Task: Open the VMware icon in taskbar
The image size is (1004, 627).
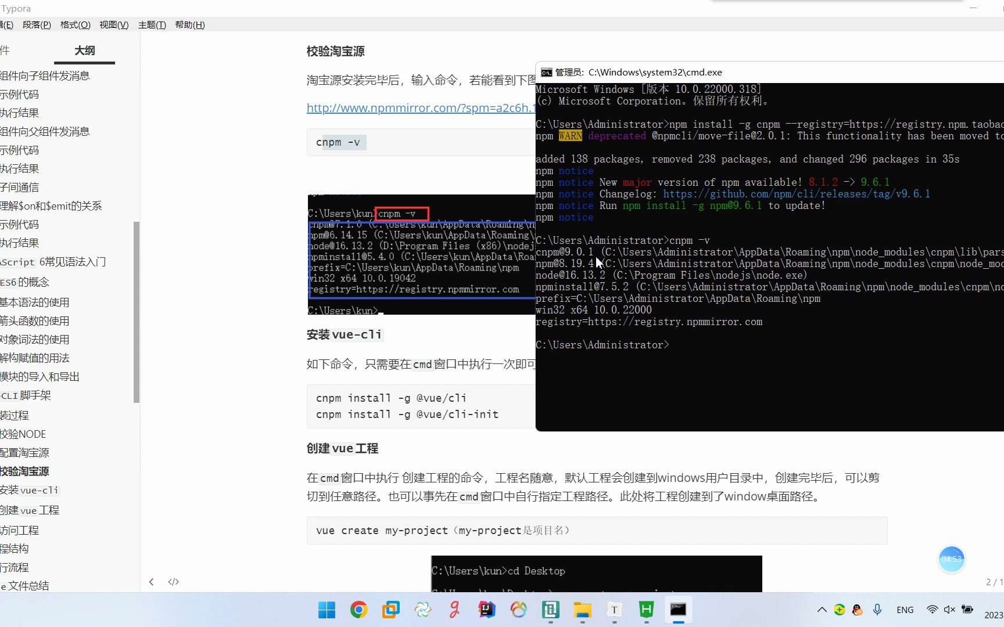Action: click(x=390, y=610)
